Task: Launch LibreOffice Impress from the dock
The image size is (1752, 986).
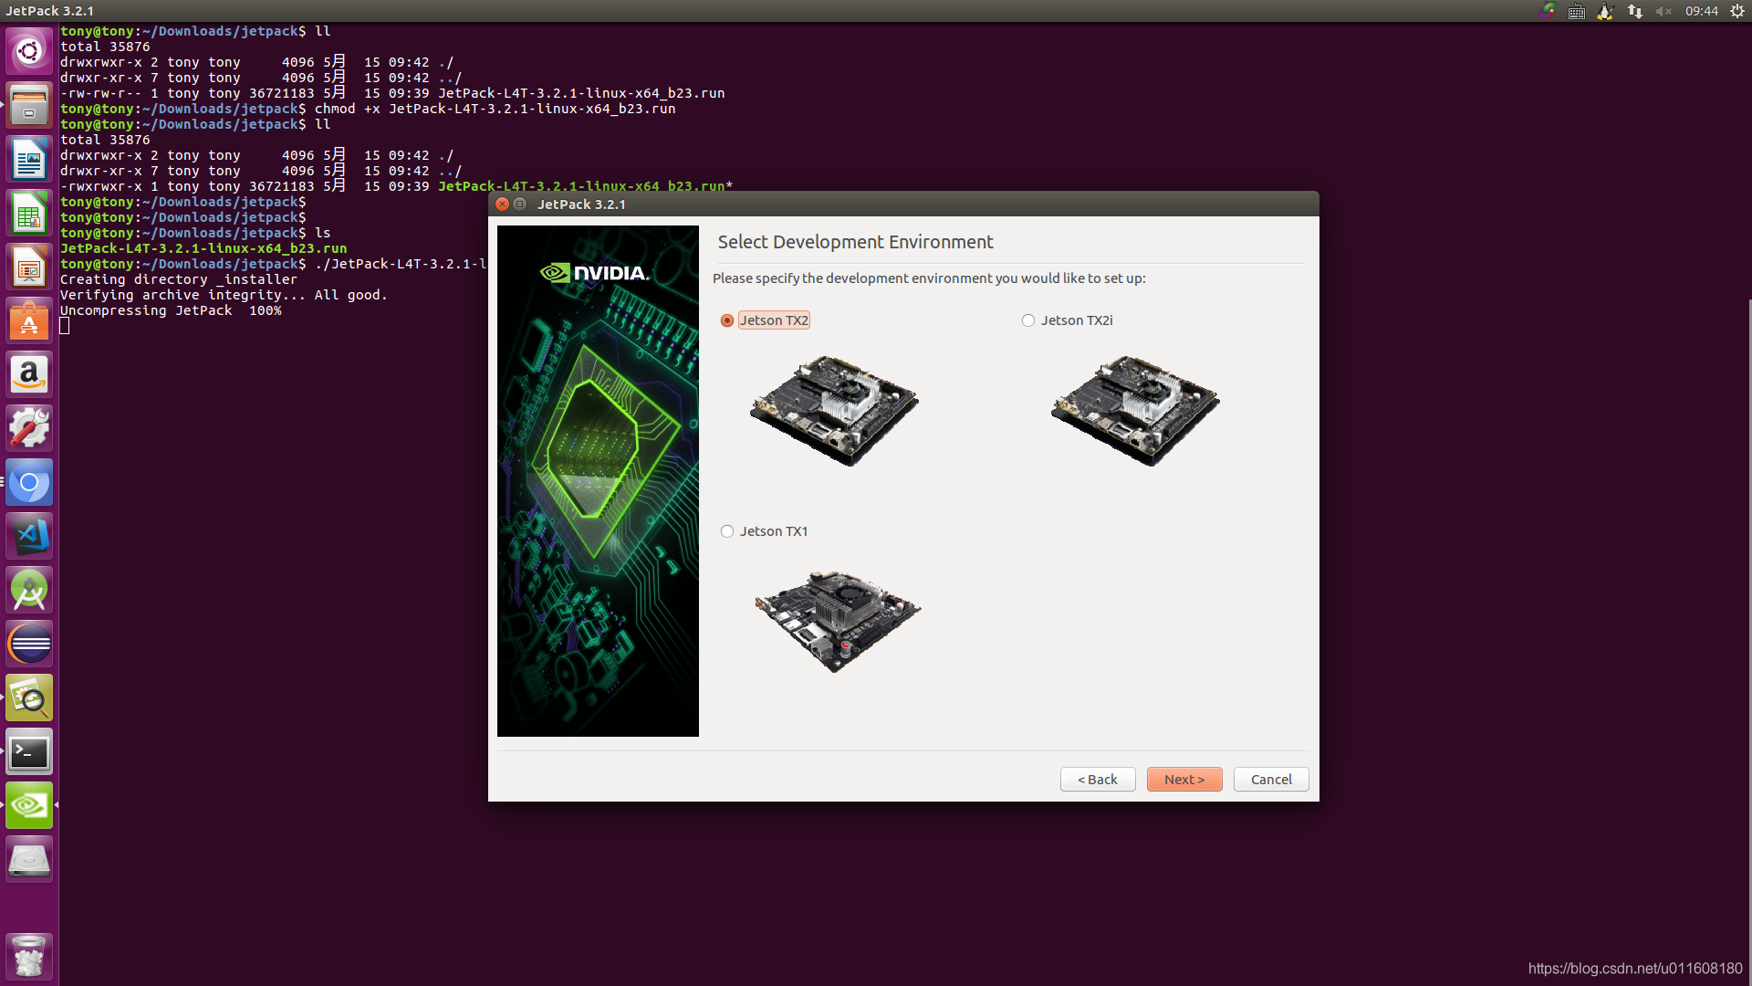Action: coord(29,267)
